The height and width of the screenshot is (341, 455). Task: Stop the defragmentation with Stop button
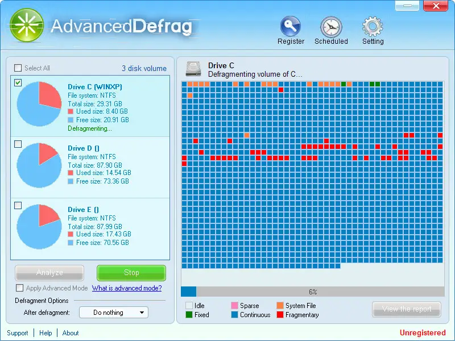(131, 273)
